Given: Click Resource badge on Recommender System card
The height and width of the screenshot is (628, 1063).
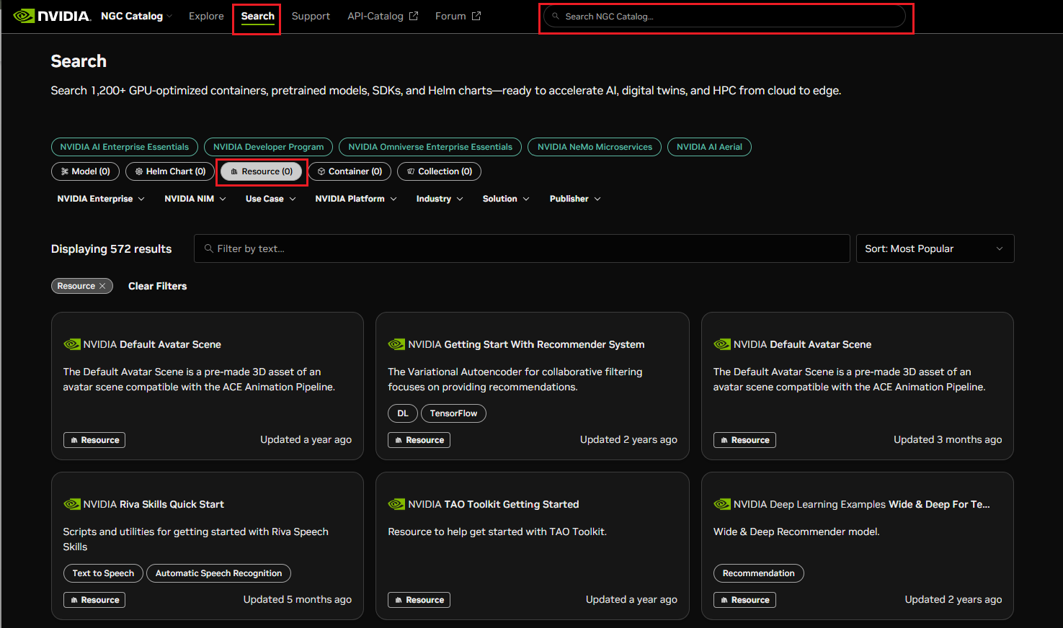Looking at the screenshot, I should point(419,440).
